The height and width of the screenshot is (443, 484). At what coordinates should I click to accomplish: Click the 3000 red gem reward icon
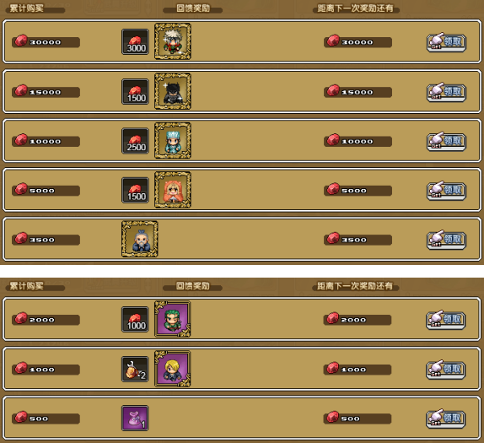pos(135,42)
